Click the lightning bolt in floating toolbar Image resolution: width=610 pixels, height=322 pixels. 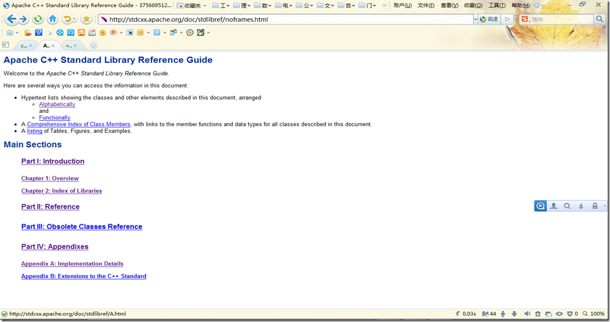point(581,206)
